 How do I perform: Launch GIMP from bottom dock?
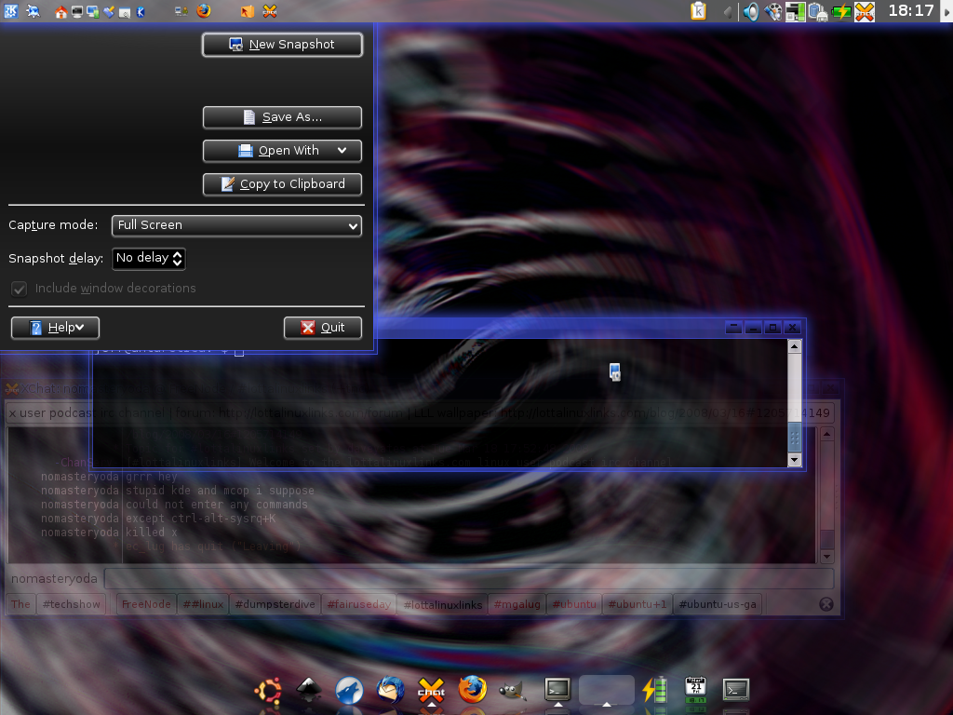pyautogui.click(x=513, y=691)
